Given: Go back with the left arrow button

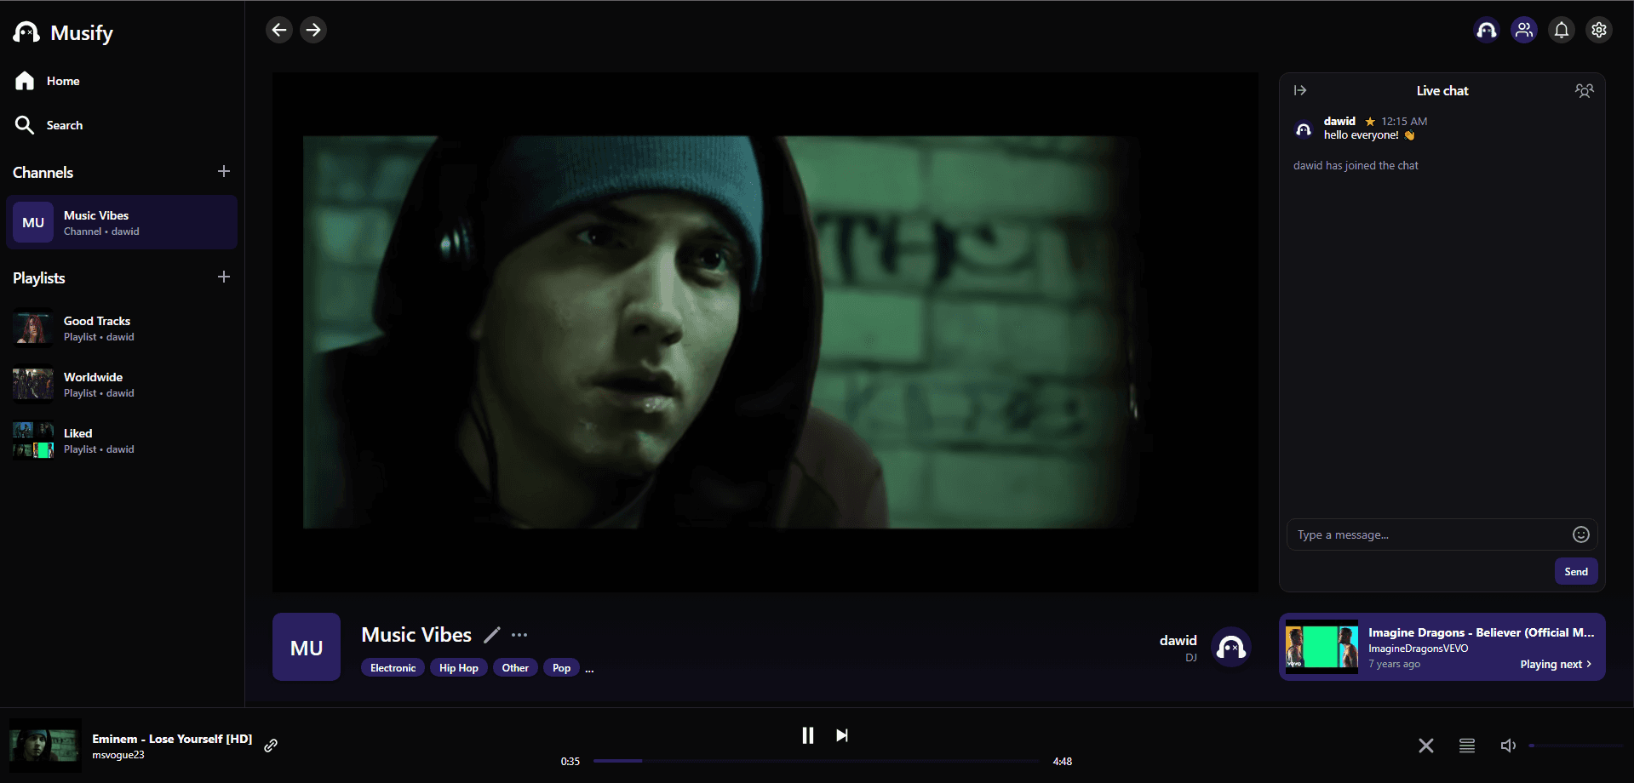Looking at the screenshot, I should pyautogui.click(x=279, y=30).
